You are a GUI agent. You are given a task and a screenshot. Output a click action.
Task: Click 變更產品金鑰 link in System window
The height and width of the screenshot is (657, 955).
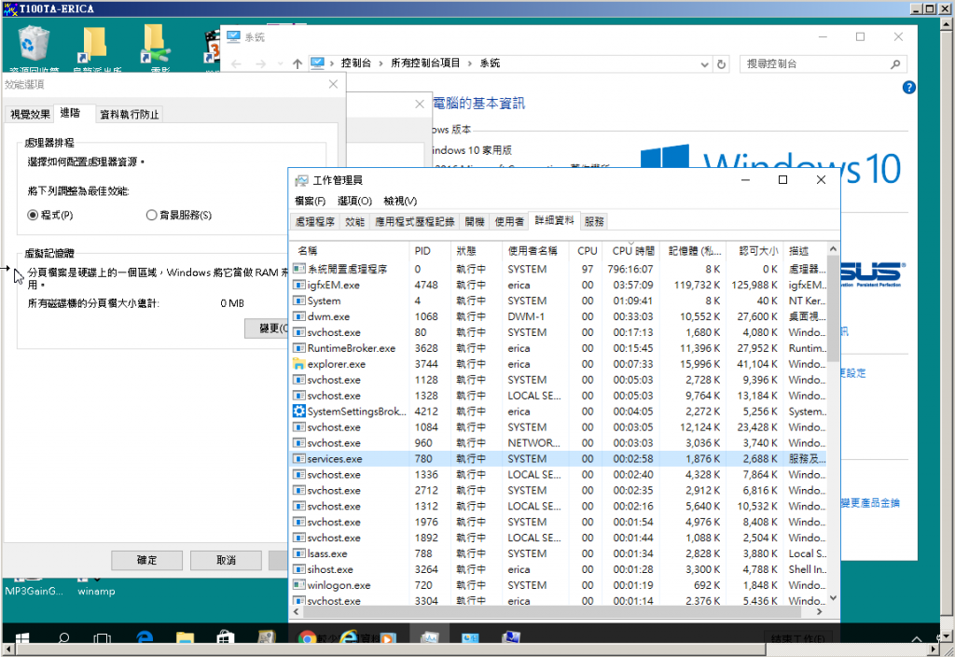pos(870,503)
